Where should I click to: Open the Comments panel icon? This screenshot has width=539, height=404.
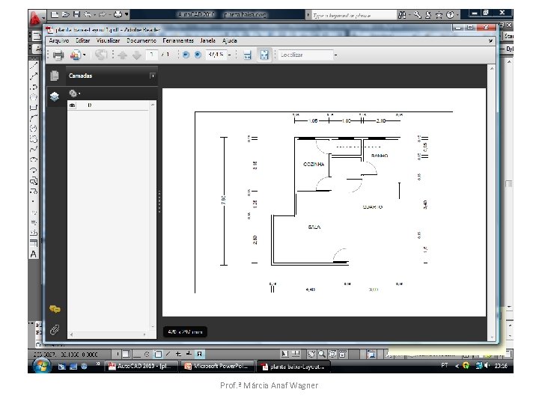(55, 309)
